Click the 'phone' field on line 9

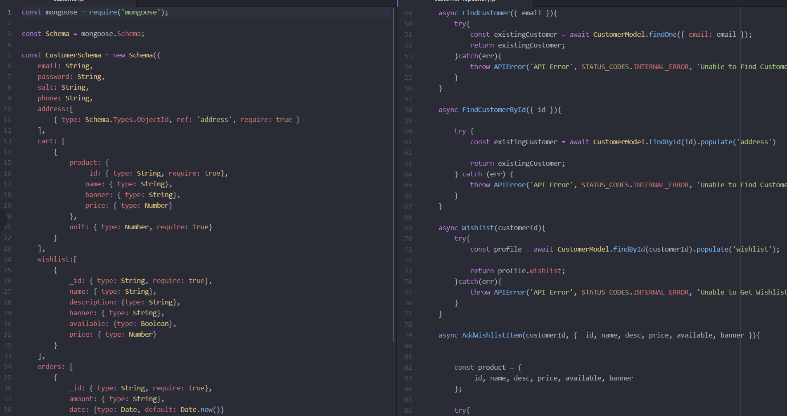pos(47,98)
